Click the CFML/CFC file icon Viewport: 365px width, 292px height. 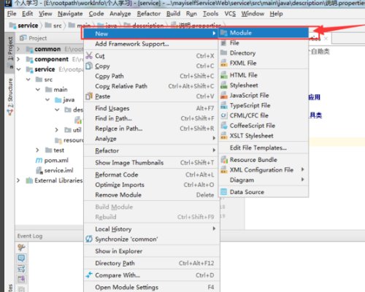coord(223,115)
